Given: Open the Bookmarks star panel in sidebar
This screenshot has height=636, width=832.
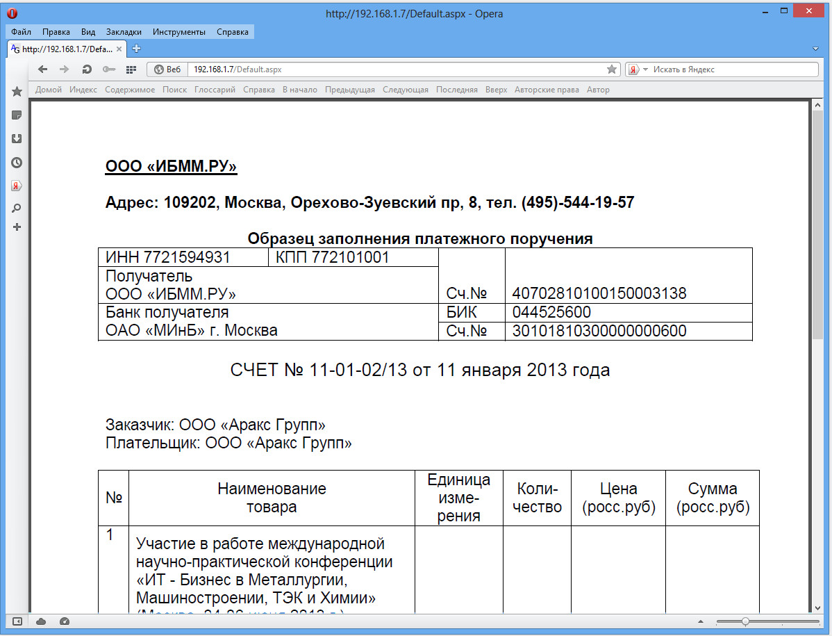Looking at the screenshot, I should 17,91.
